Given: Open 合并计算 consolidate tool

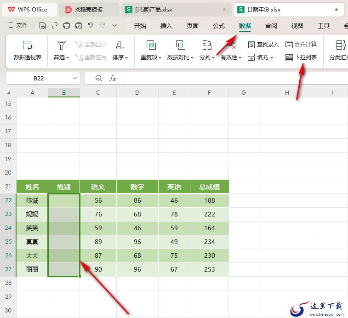Looking at the screenshot, I should [x=301, y=45].
